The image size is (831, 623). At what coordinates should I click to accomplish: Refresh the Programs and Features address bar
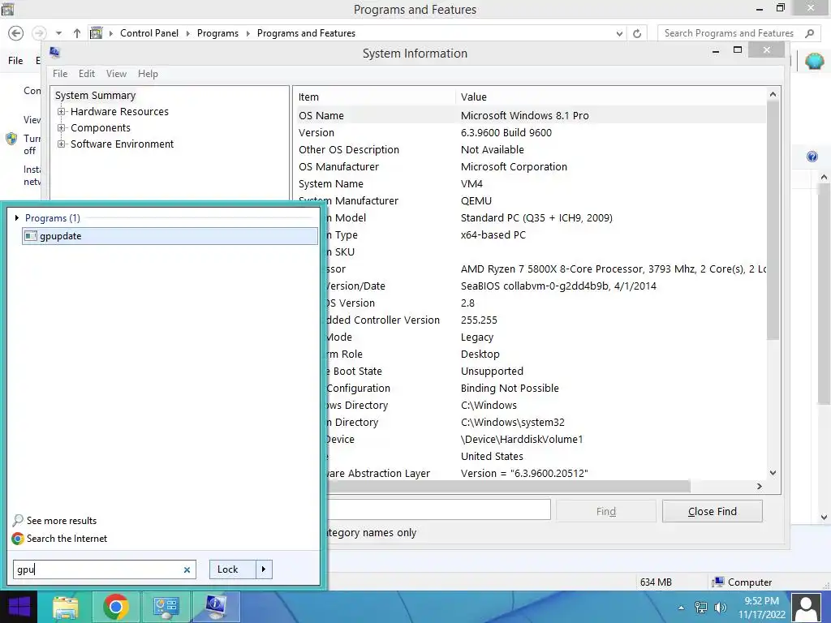click(637, 33)
